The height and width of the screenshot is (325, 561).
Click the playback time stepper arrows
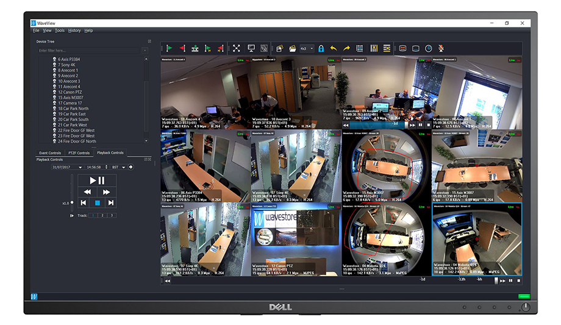pos(106,167)
